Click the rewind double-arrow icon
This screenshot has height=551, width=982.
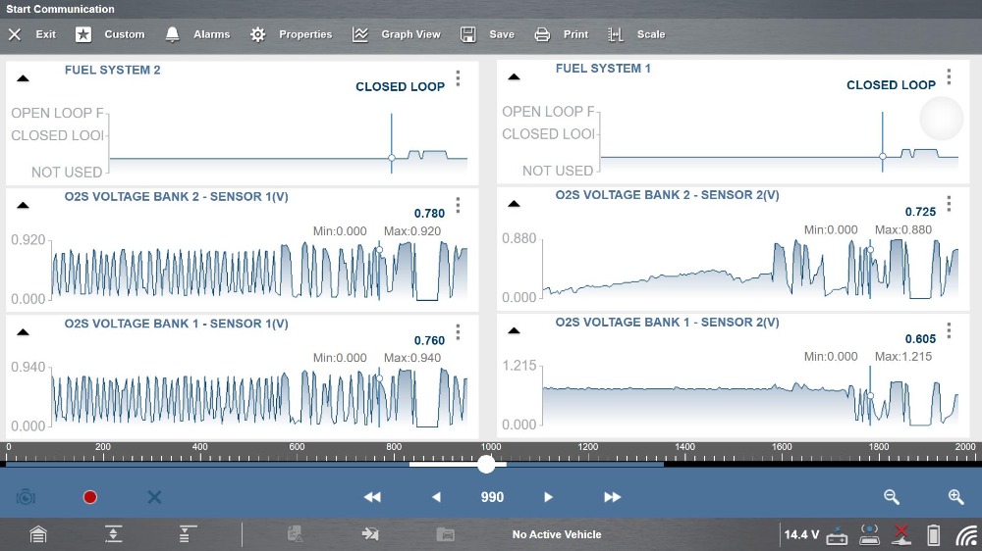[x=372, y=497]
